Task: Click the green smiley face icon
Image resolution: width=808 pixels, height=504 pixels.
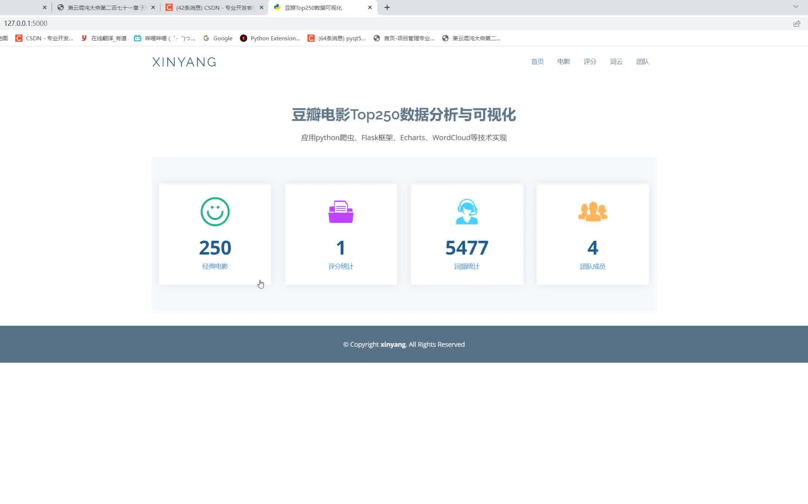Action: 215,212
